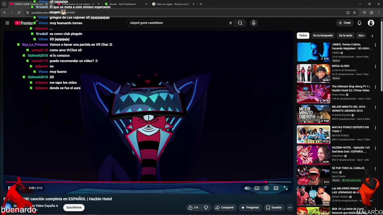Open options menu for the MEGA GLOBO video
The width and height of the screenshot is (383, 215).
tap(375, 67)
